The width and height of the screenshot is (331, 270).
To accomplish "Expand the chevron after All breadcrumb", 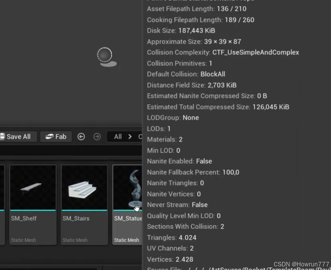I will point(130,137).
